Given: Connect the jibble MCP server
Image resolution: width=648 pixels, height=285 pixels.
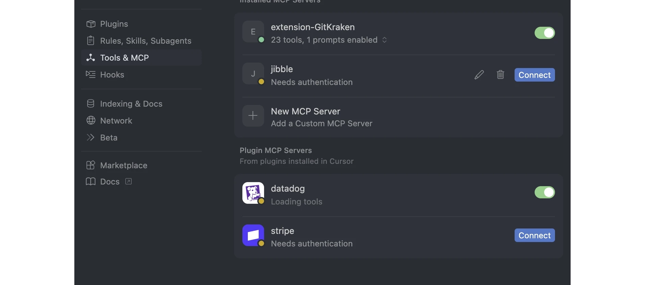Looking at the screenshot, I should (x=535, y=75).
